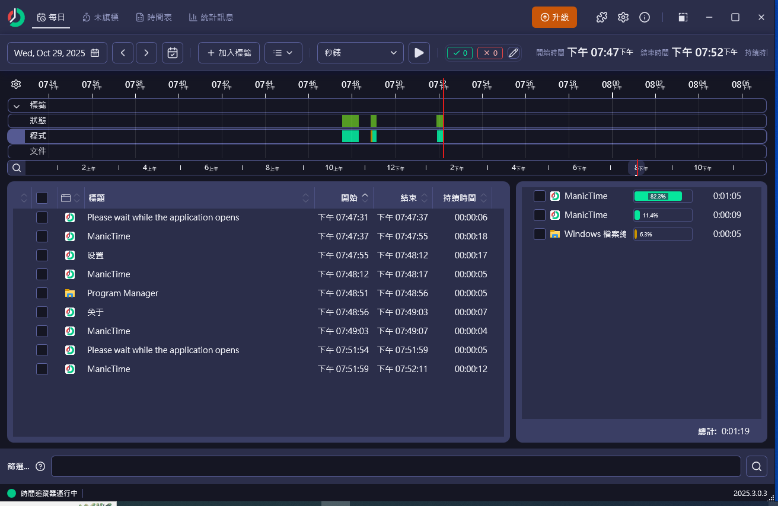
Task: Collapse the 標籤 timeline row chevron
Action: (x=17, y=105)
